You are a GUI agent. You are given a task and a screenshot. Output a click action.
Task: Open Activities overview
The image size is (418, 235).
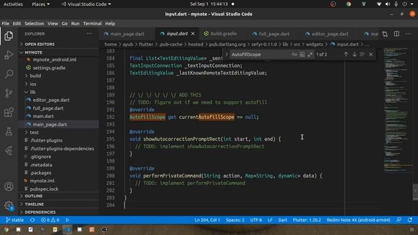click(x=13, y=4)
